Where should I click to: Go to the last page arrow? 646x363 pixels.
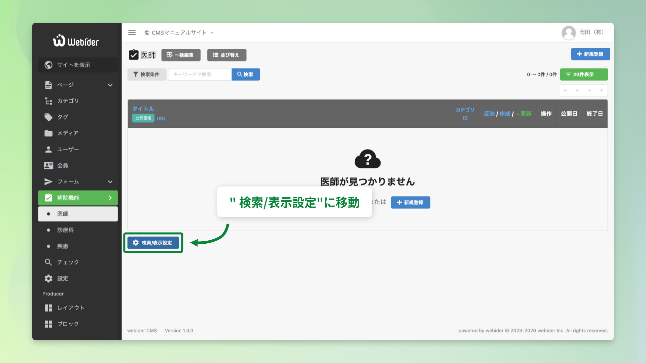601,90
